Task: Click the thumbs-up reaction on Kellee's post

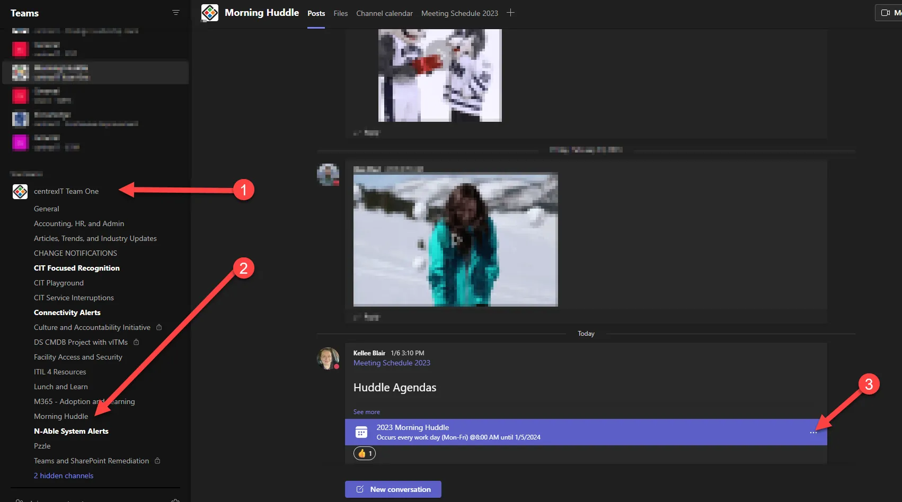Action: pos(365,453)
